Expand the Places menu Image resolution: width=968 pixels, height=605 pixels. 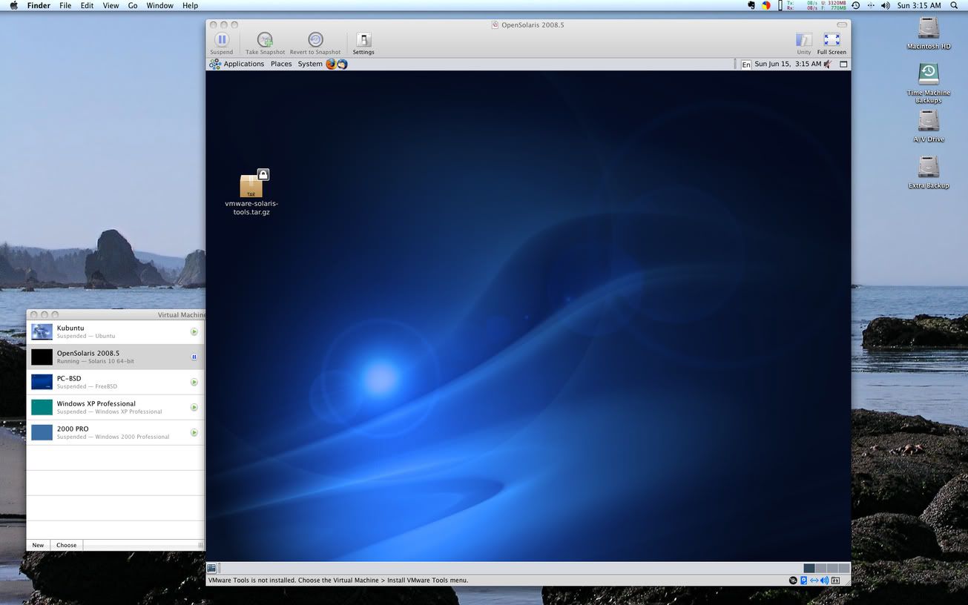coord(281,64)
